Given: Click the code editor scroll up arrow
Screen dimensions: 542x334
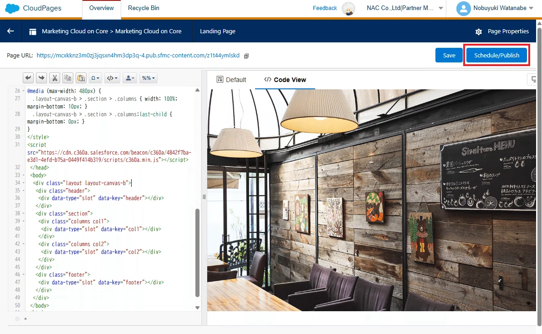Looking at the screenshot, I should pos(197,90).
